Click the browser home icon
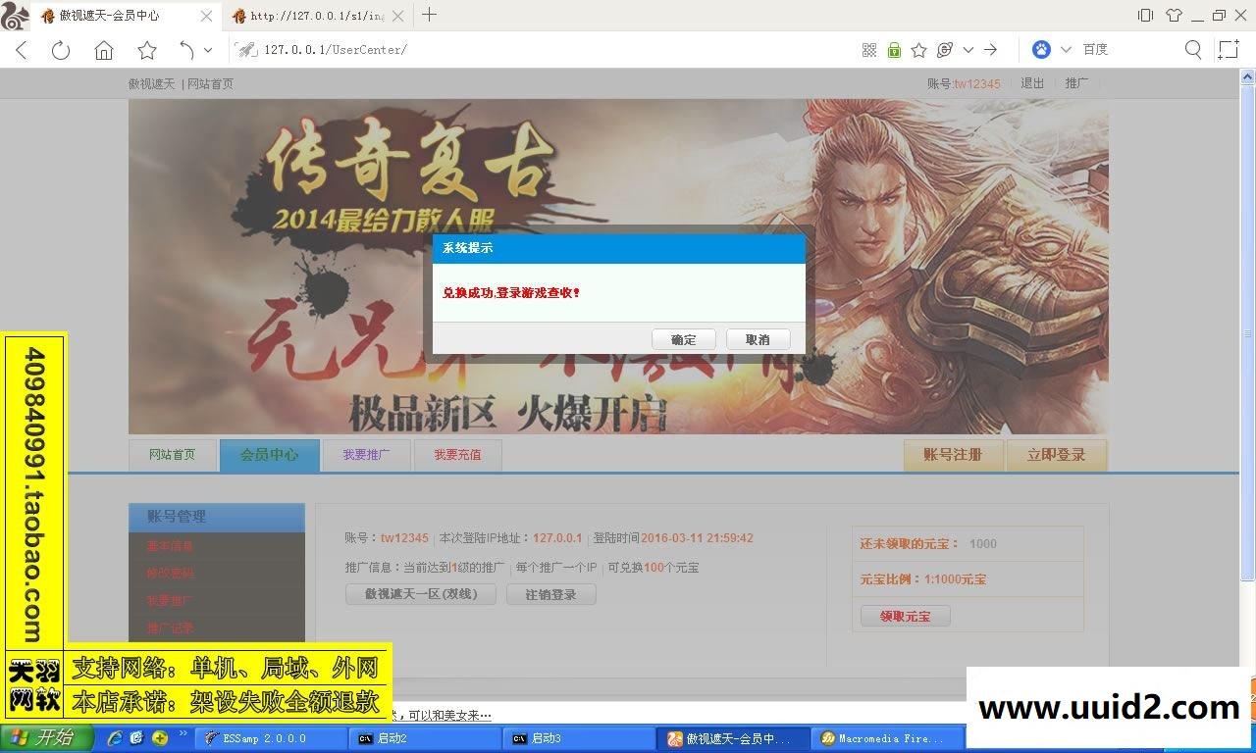The height and width of the screenshot is (753, 1256). point(104,49)
